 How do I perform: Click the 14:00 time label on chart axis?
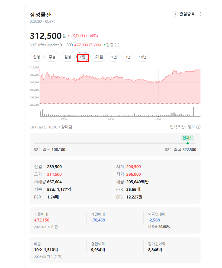coord(158,119)
